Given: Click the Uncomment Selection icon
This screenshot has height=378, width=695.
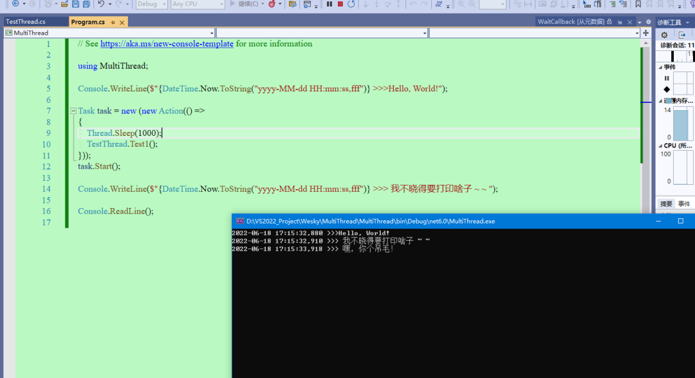Looking at the screenshot, I should click(x=623, y=4).
